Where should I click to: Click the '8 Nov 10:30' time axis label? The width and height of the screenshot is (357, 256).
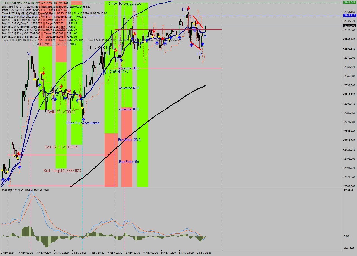point(168,253)
